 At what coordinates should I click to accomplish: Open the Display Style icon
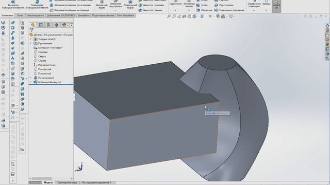tap(202, 16)
